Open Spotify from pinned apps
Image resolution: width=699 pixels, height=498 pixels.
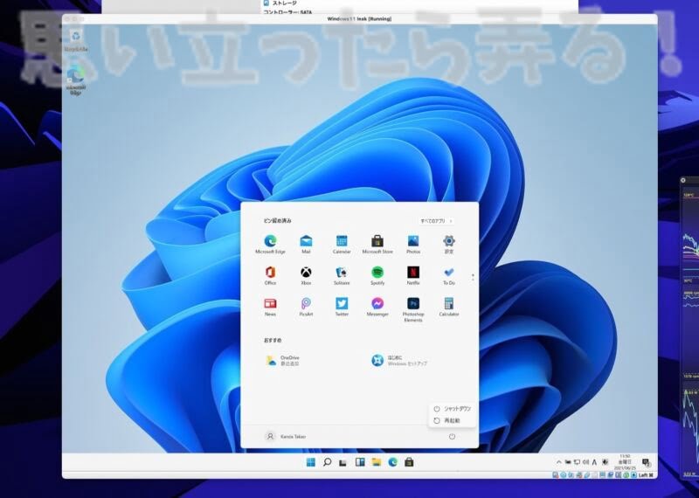coord(377,275)
